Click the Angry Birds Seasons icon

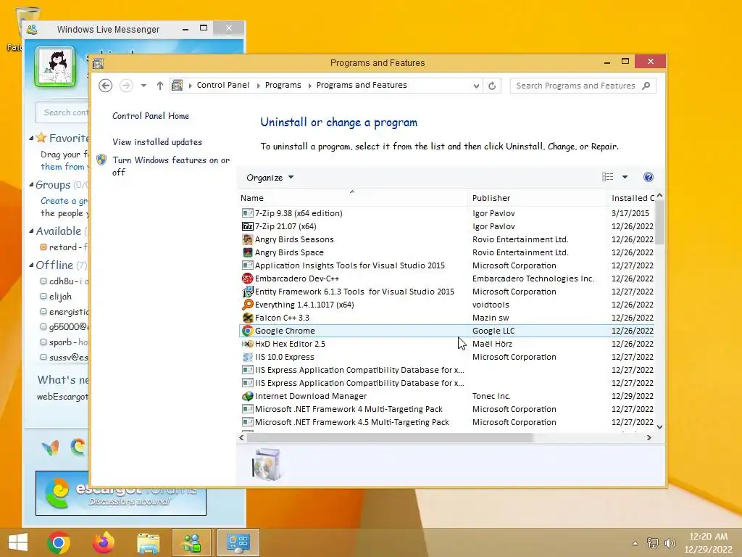pyautogui.click(x=248, y=239)
